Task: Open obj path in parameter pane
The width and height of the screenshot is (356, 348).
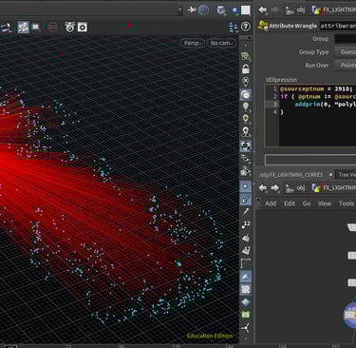Action: coord(295,10)
